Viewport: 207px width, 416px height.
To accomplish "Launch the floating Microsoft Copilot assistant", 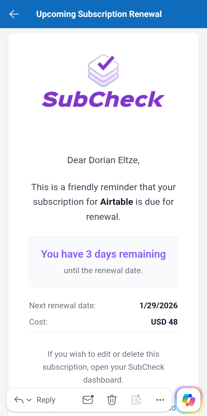I will [188, 400].
